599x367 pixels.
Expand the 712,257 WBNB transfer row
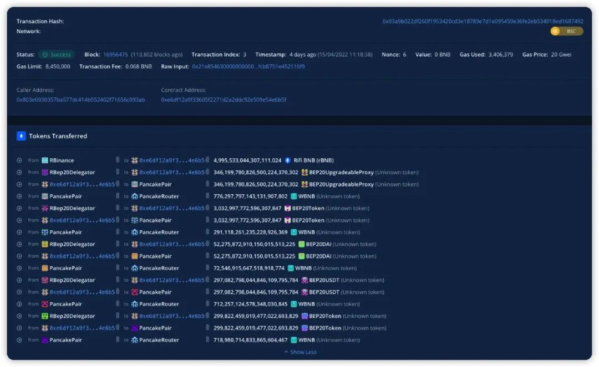(x=19, y=304)
